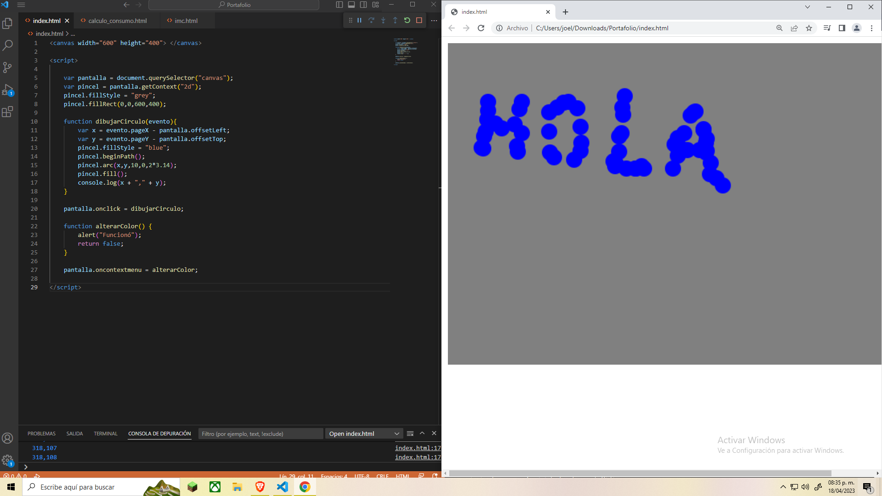This screenshot has width=882, height=496.
Task: Click the Portafolio command center search box
Action: point(234,5)
